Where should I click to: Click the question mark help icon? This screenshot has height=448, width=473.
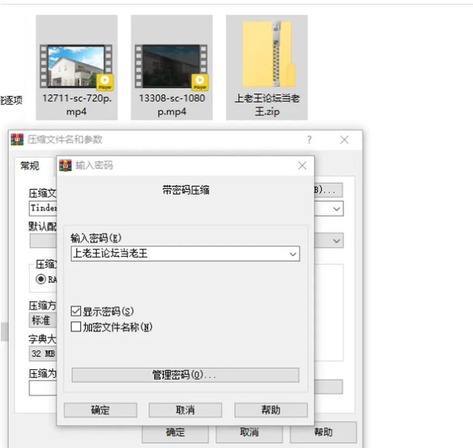tap(309, 139)
